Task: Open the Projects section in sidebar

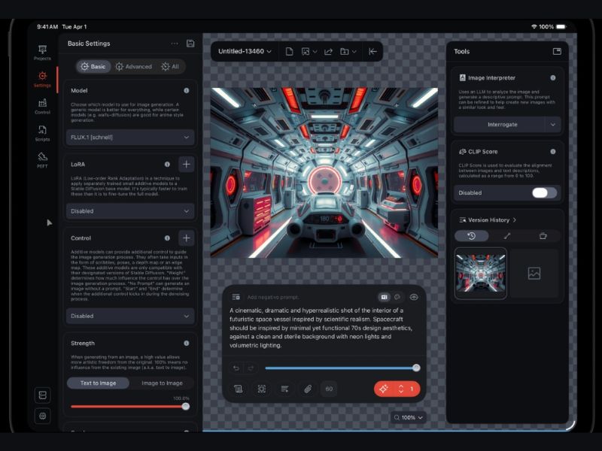Action: point(42,52)
